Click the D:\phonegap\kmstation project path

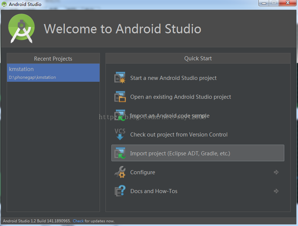click(x=32, y=77)
